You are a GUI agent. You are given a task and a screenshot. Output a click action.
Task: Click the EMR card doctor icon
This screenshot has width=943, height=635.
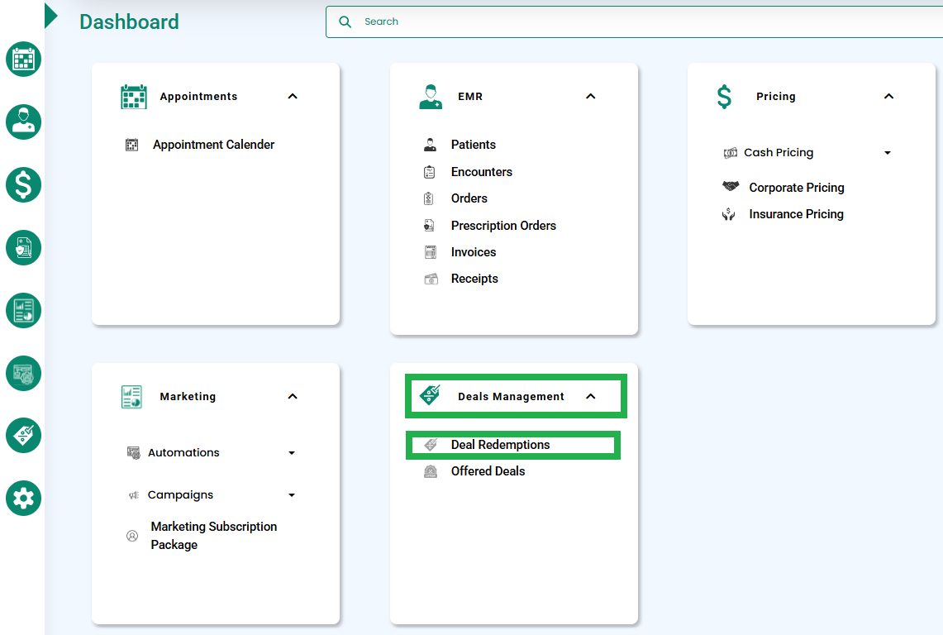coord(431,96)
